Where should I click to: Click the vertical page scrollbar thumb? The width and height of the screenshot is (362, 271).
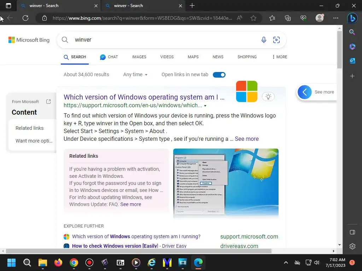[x=339, y=49]
